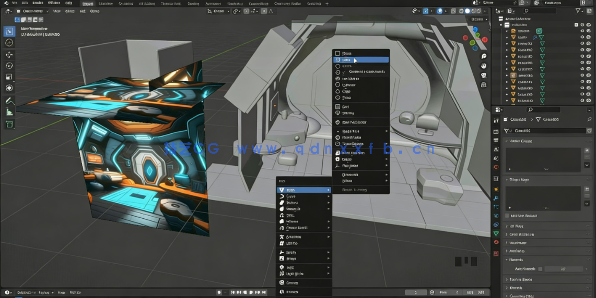
Task: Click the outliner search field
Action: click(540, 11)
